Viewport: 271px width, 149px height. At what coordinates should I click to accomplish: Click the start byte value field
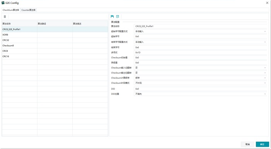tap(200, 36)
